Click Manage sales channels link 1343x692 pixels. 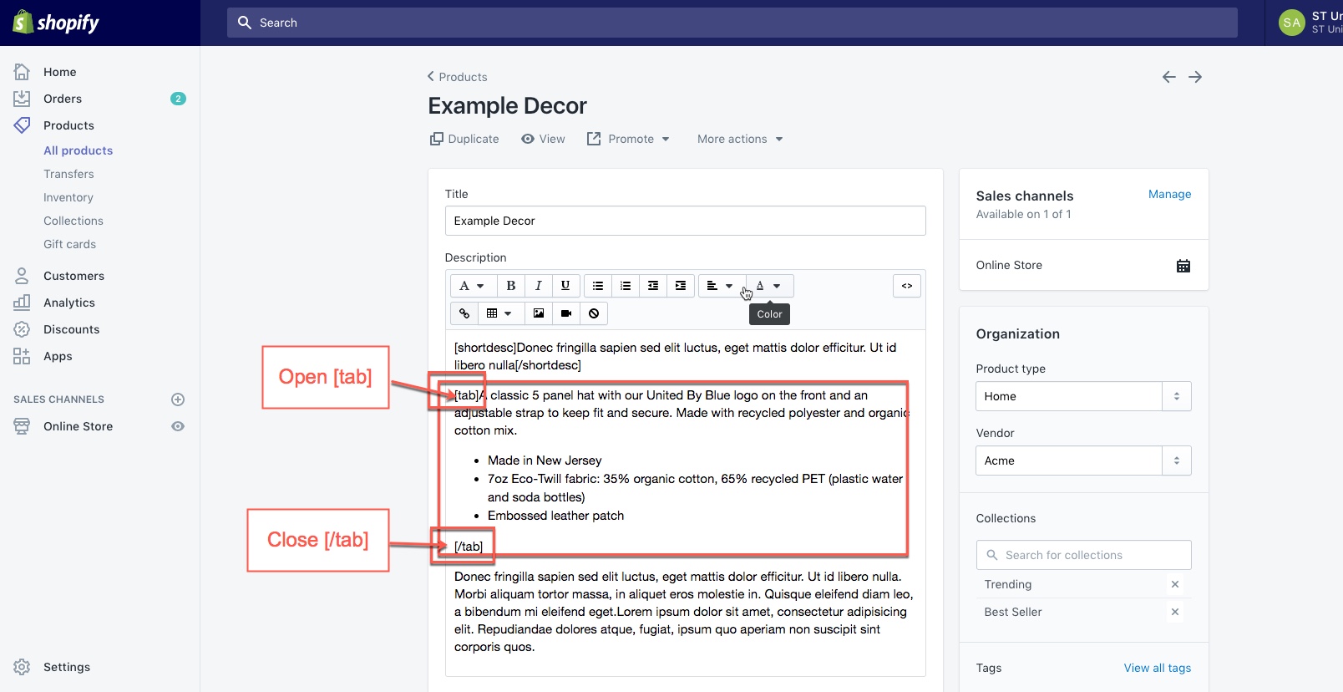pos(1169,194)
